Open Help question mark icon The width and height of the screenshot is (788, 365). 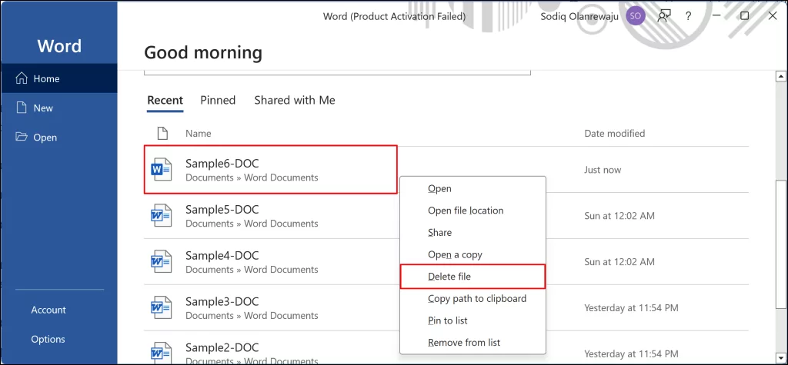[689, 16]
